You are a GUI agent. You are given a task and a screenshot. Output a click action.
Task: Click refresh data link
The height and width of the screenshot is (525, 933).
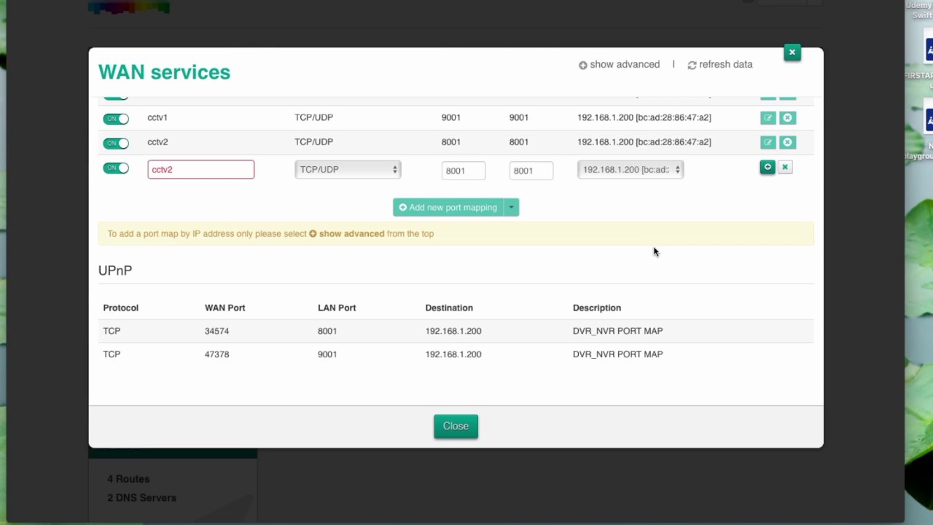[720, 64]
